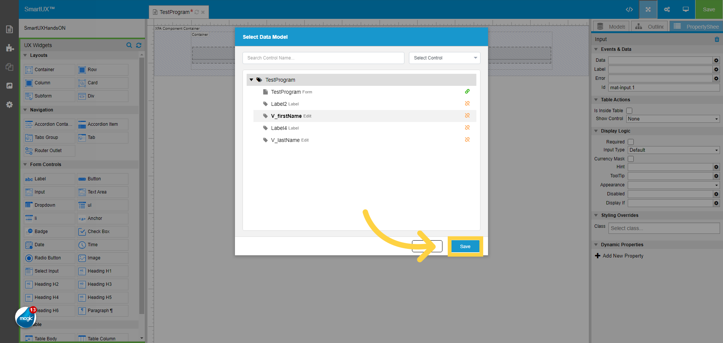The image size is (723, 343).
Task: Click the Search Control Name field
Action: (x=323, y=58)
